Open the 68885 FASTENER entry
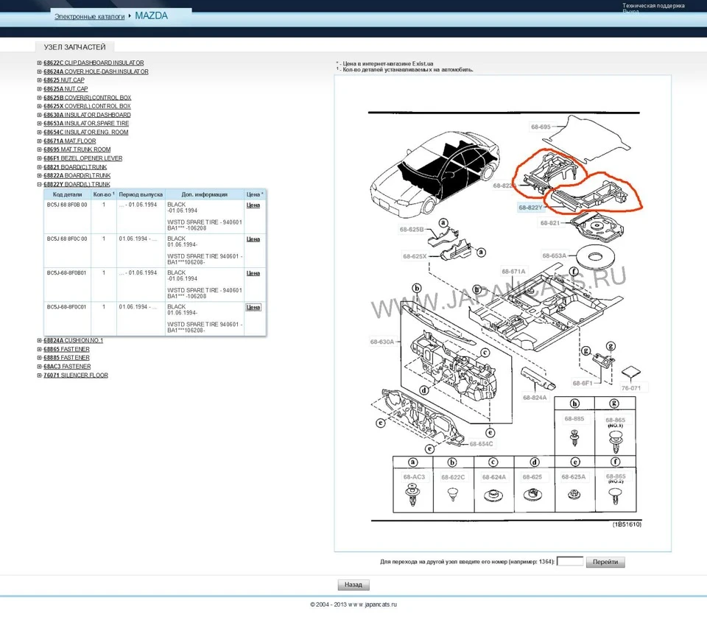Viewport: 707px width, 617px height. (66, 358)
